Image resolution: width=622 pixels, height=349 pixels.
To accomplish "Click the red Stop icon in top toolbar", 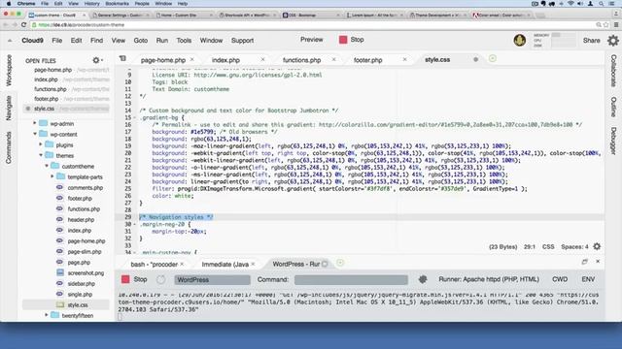I will click(x=343, y=40).
